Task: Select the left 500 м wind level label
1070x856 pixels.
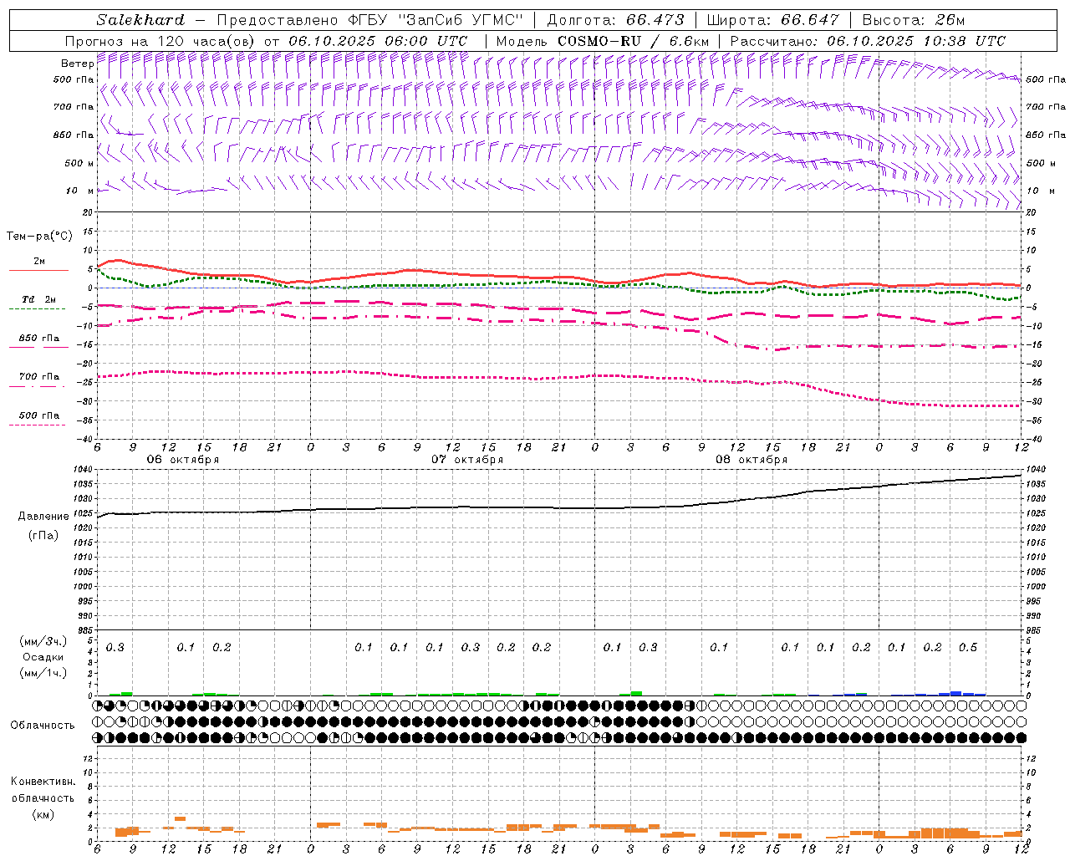Action: click(x=79, y=163)
